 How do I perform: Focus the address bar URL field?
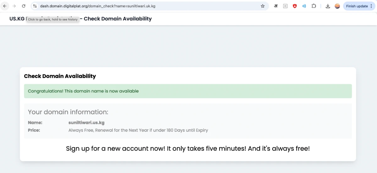point(148,6)
